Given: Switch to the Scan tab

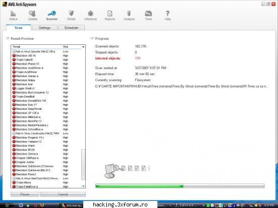Looking at the screenshot, I should [19, 28].
